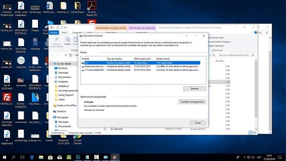Show hidden system tray icons
Screen dimensions: 286x161
coord(244,157)
